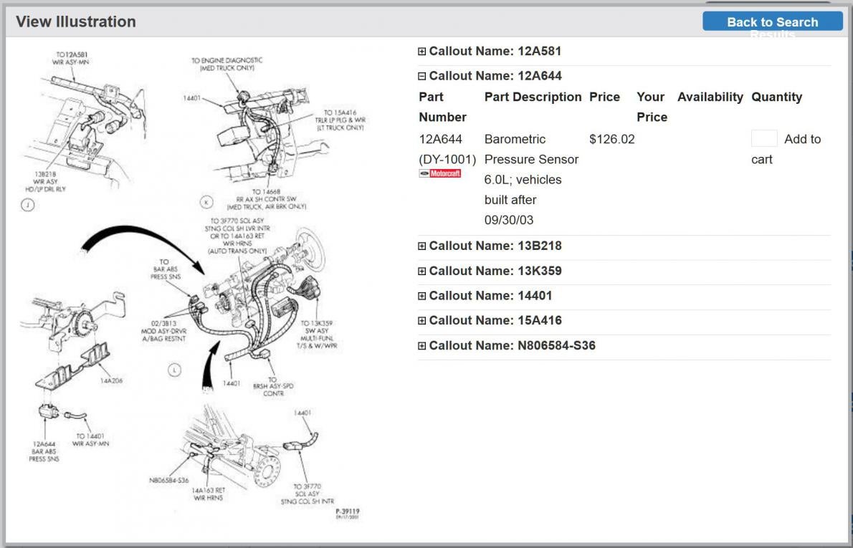
Task: Expand the Callout Name: N806584-S36 section
Action: click(421, 346)
